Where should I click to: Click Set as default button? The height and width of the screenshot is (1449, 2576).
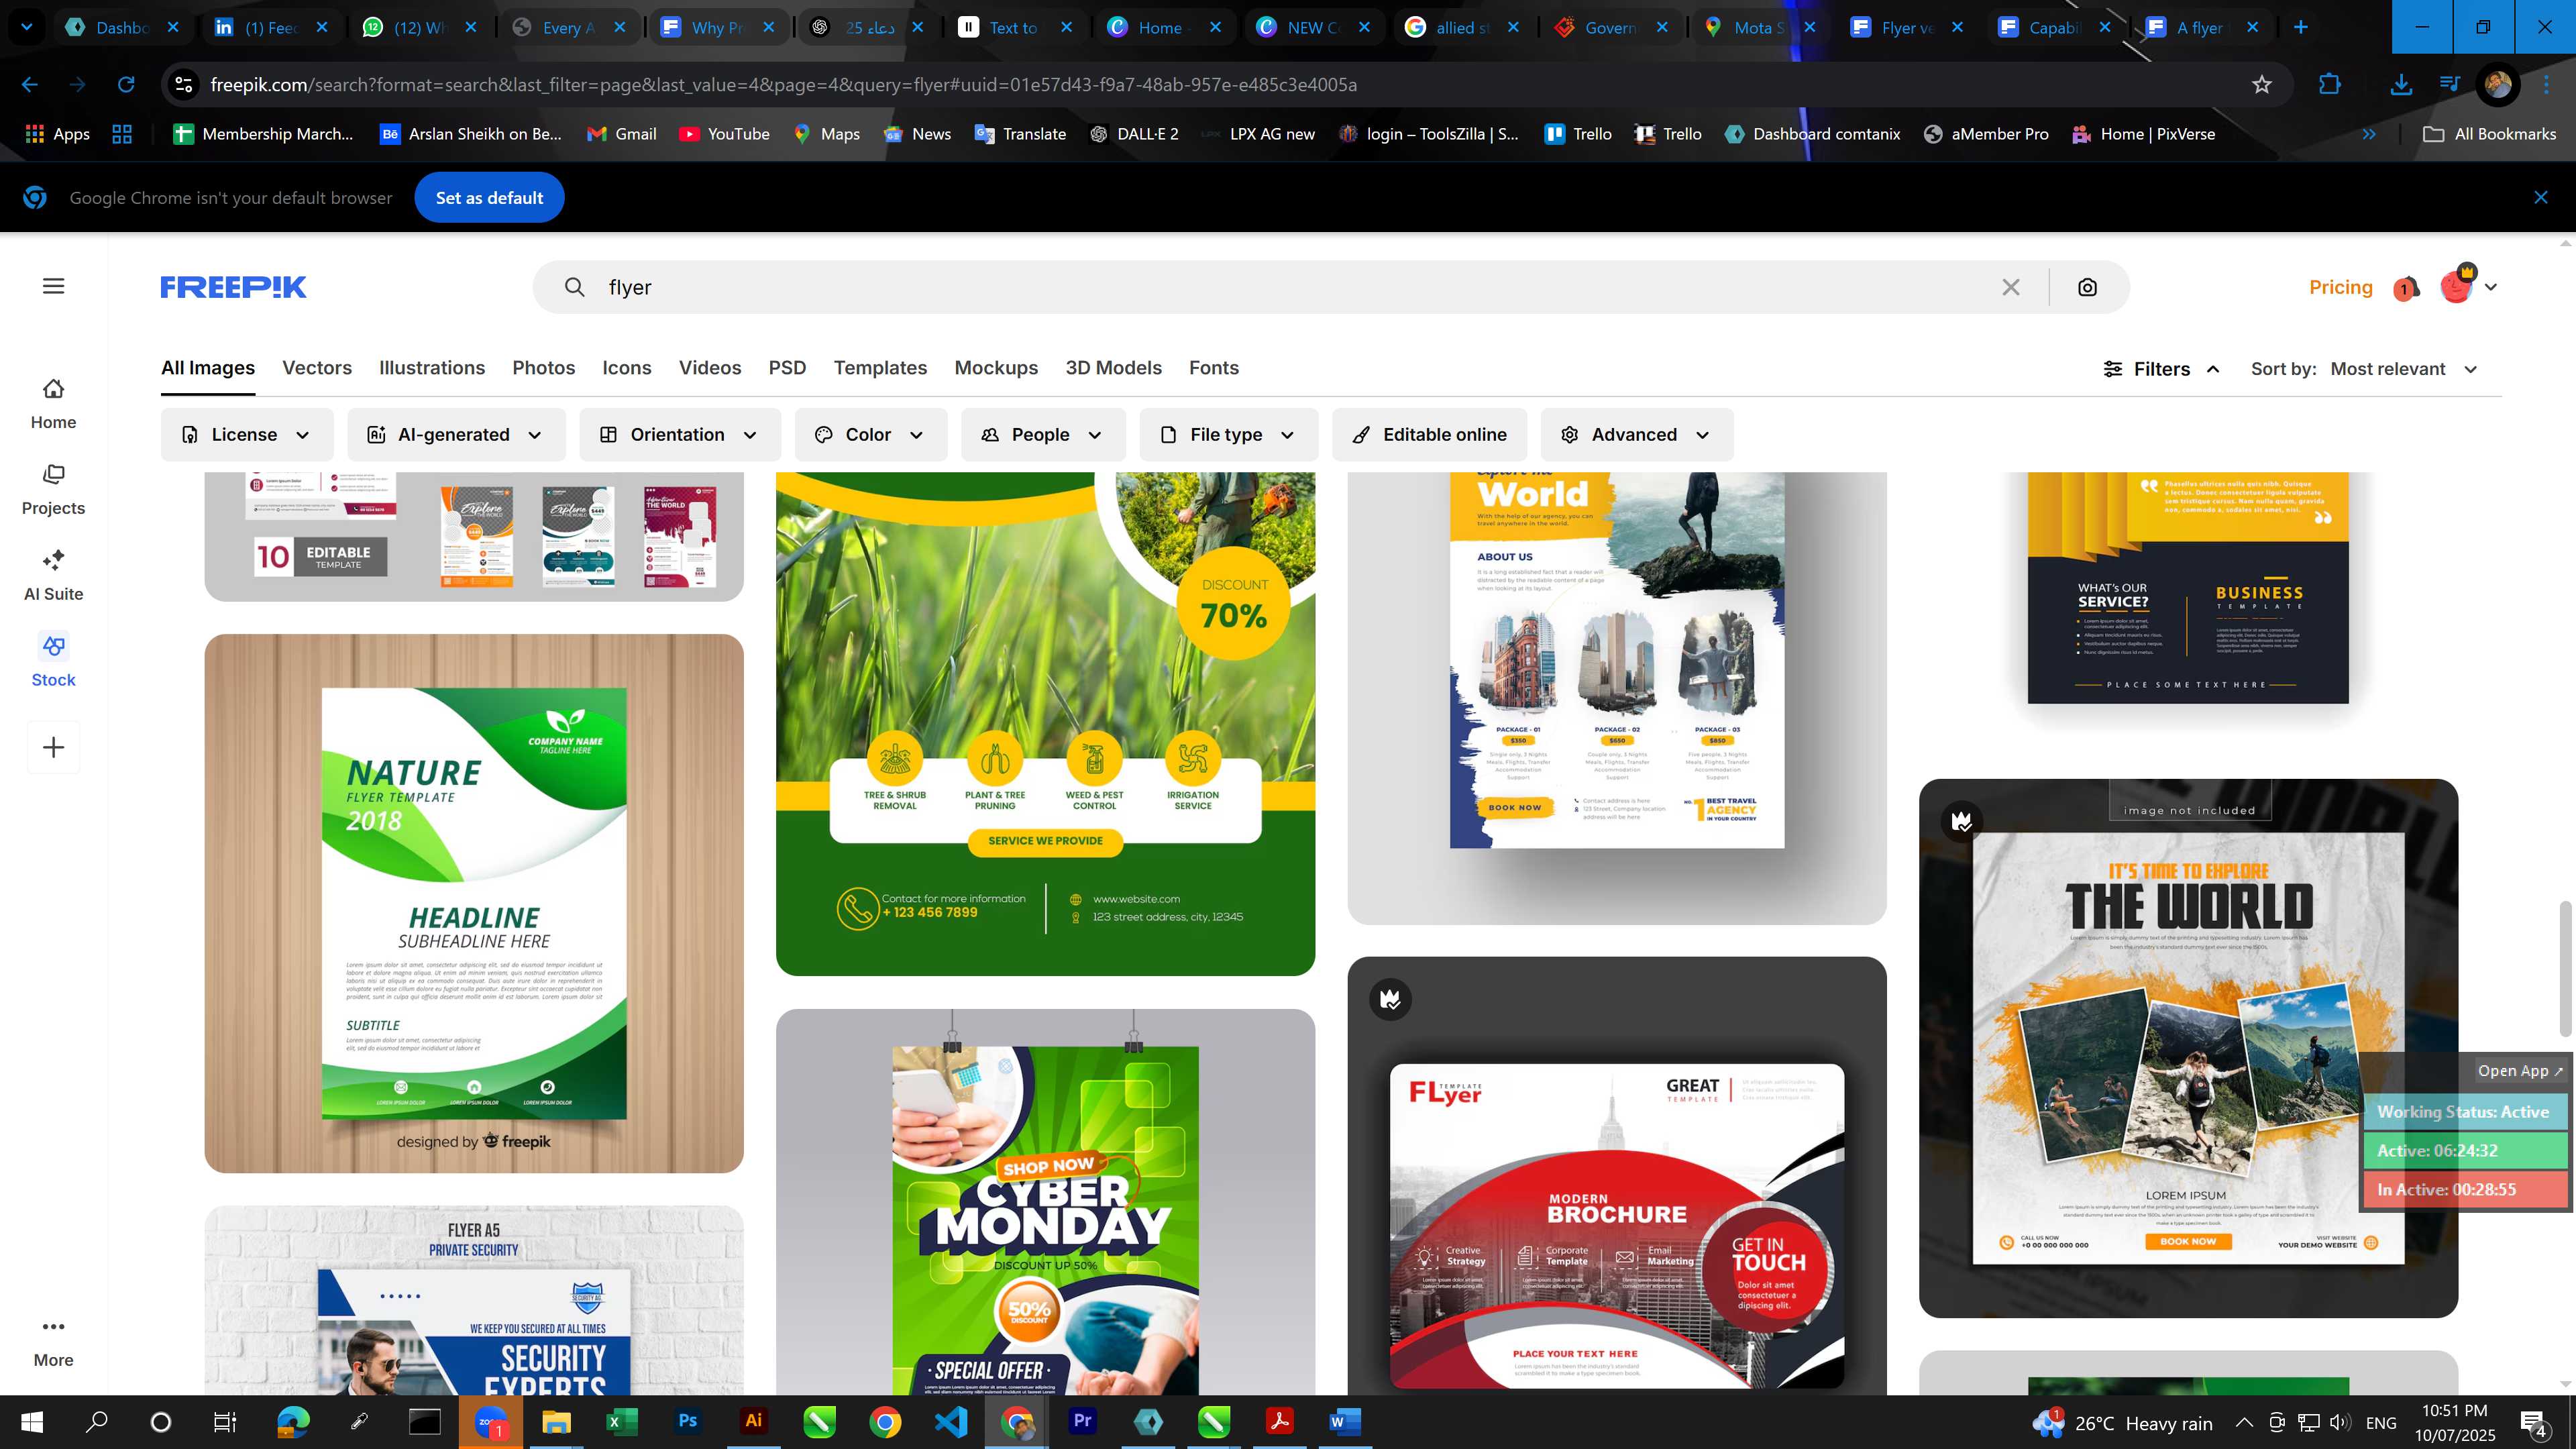coord(489,198)
